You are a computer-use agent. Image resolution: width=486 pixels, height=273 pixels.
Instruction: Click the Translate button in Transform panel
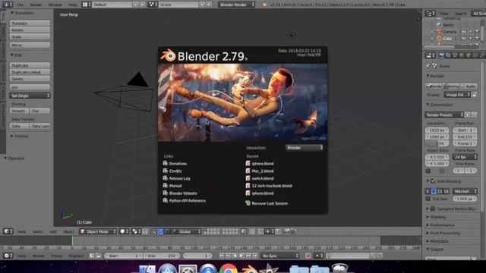(30, 24)
